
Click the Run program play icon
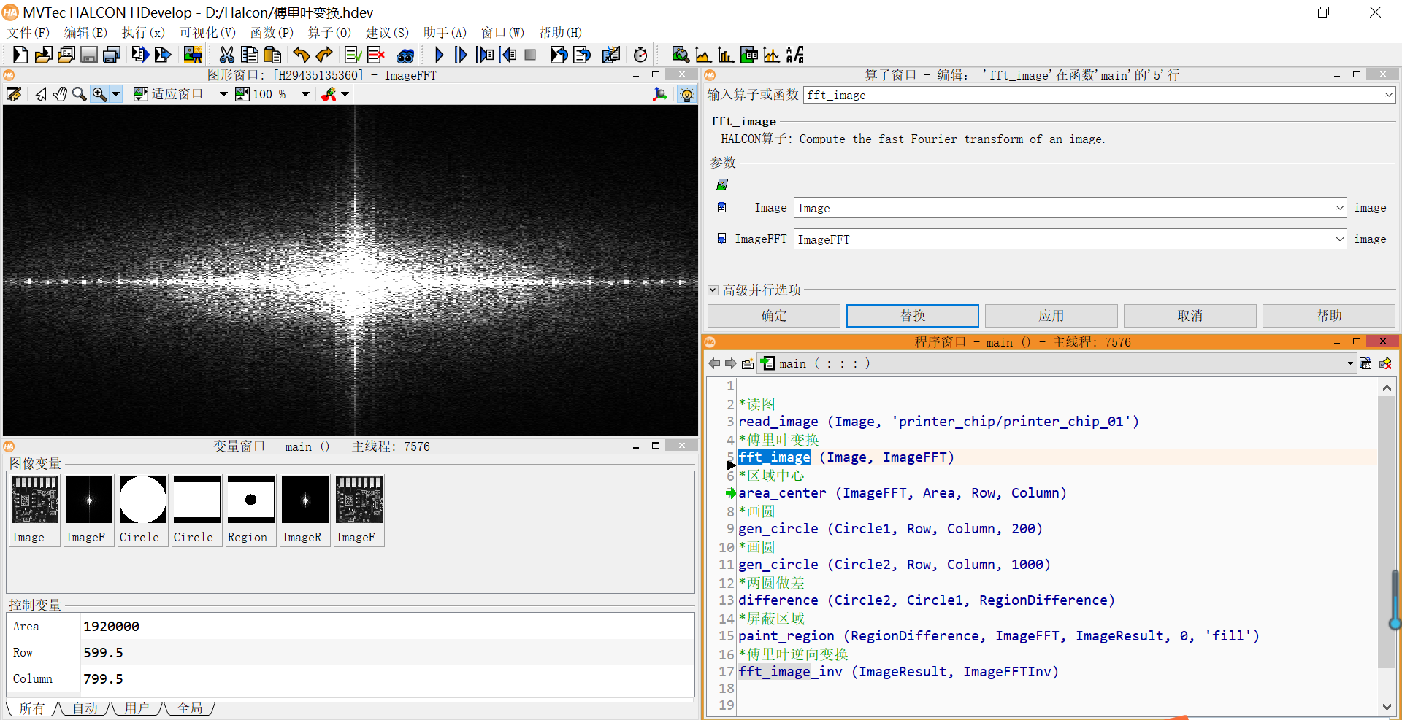pyautogui.click(x=439, y=55)
